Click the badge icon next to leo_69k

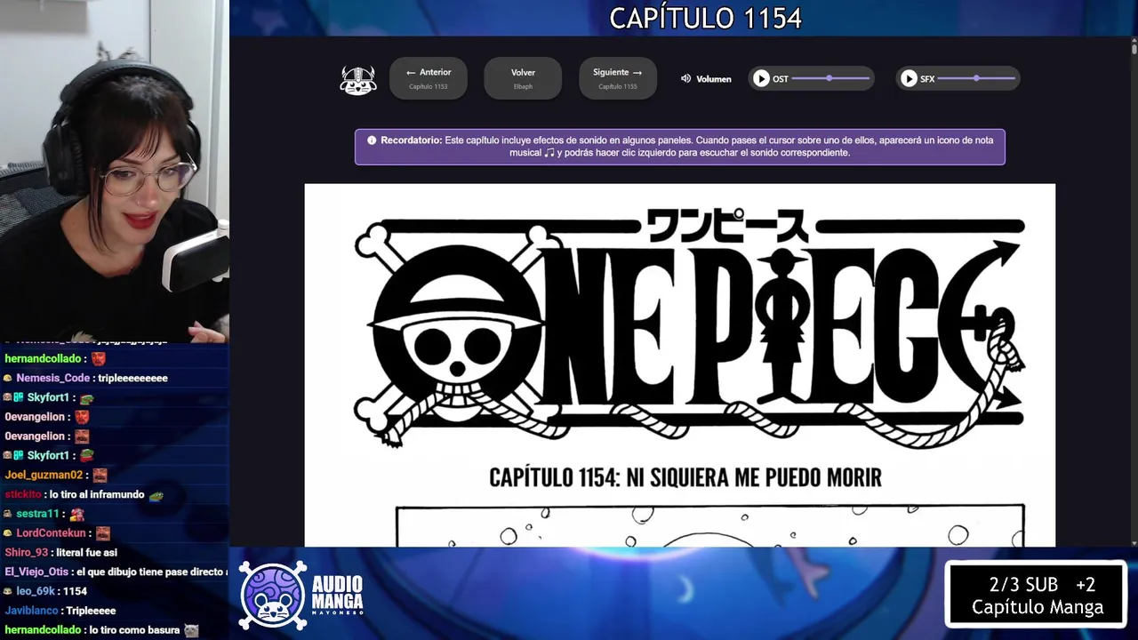coord(8,591)
